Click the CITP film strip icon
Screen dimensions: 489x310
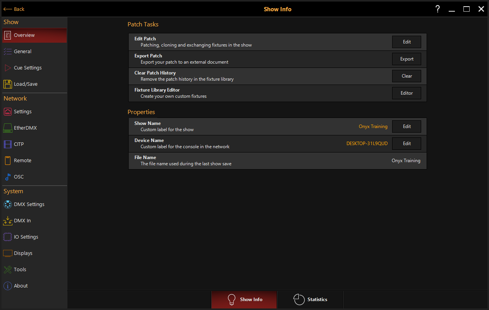click(7, 144)
